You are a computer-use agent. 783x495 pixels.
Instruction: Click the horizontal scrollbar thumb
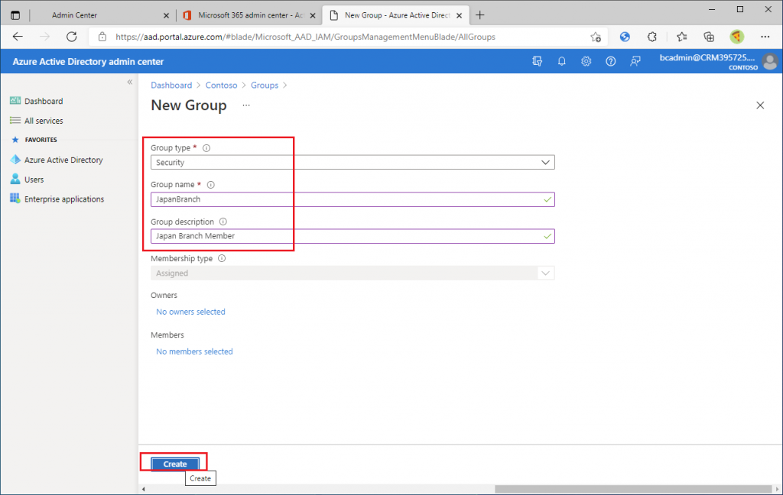click(x=633, y=489)
